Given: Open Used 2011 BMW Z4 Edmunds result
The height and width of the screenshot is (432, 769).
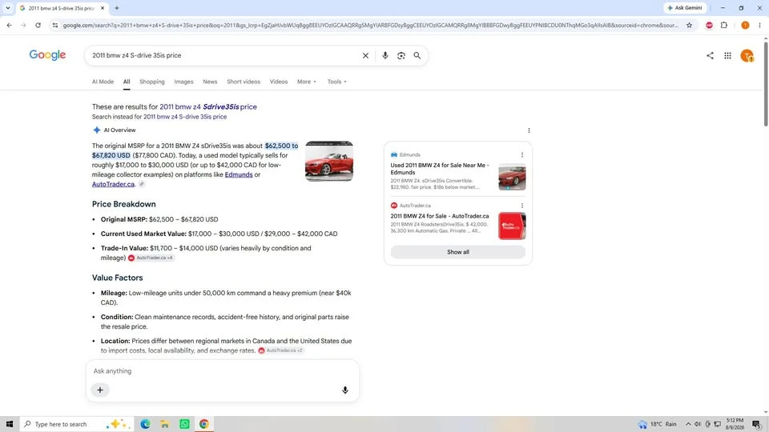Looking at the screenshot, I should pyautogui.click(x=440, y=169).
